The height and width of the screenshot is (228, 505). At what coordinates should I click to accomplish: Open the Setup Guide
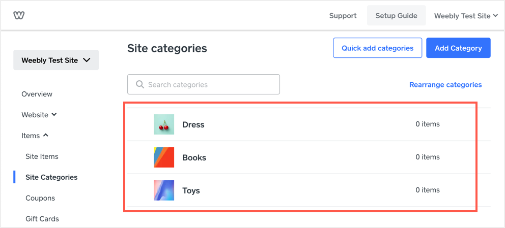[396, 16]
